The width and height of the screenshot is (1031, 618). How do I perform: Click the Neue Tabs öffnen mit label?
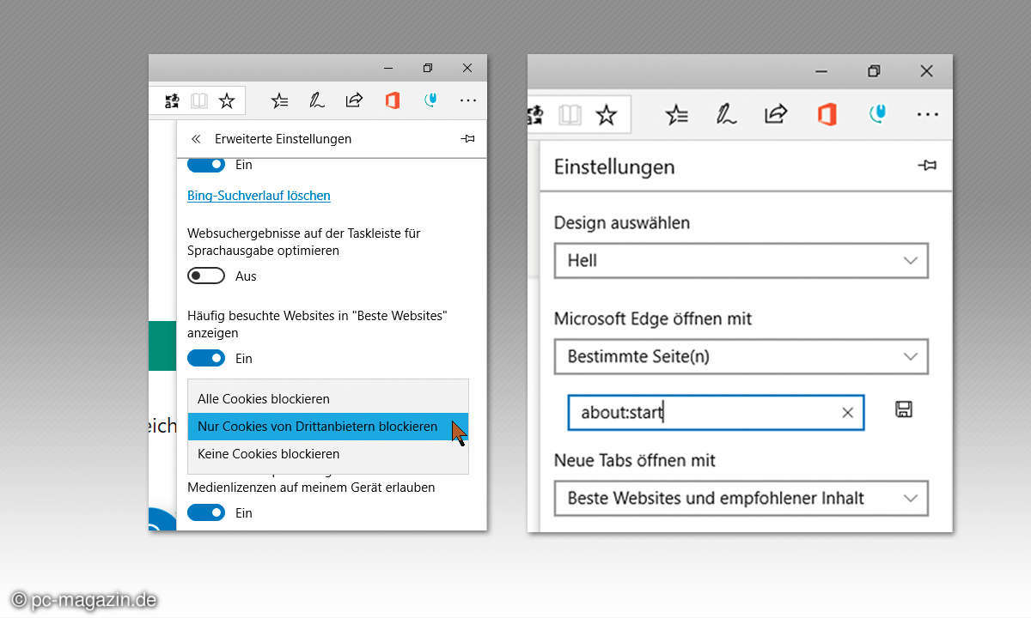(x=635, y=460)
